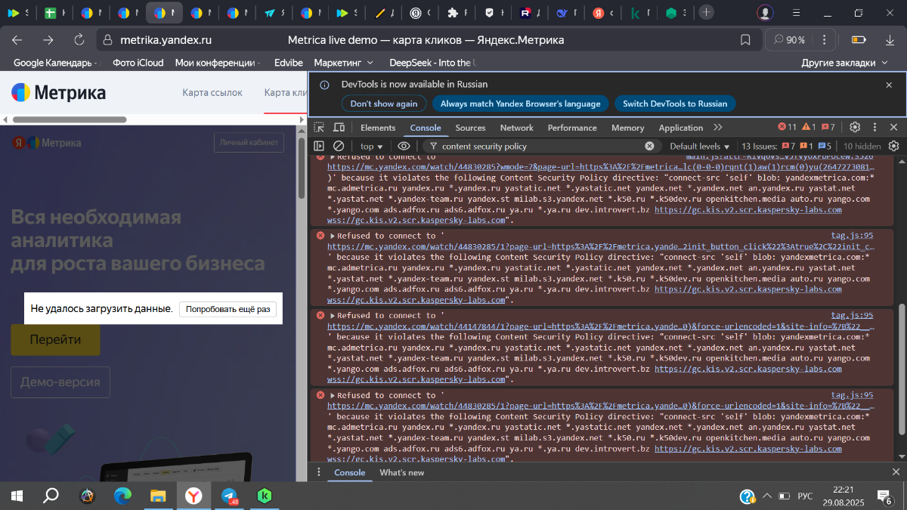
Task: Expand the first tag.js:95 error entry
Action: [333, 236]
